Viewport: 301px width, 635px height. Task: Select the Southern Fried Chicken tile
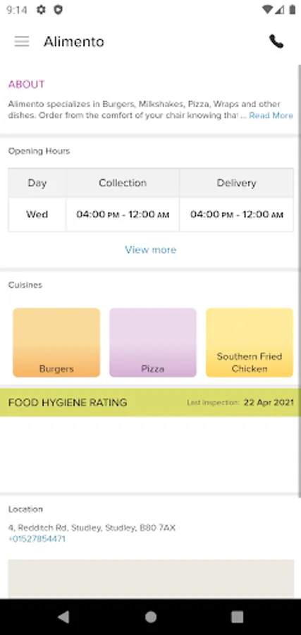250,343
